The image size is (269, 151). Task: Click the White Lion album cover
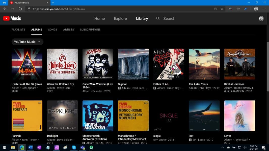point(62,64)
